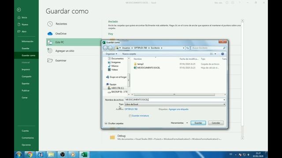
Task: Select Imprimir in the sidebar
Action: (26, 69)
